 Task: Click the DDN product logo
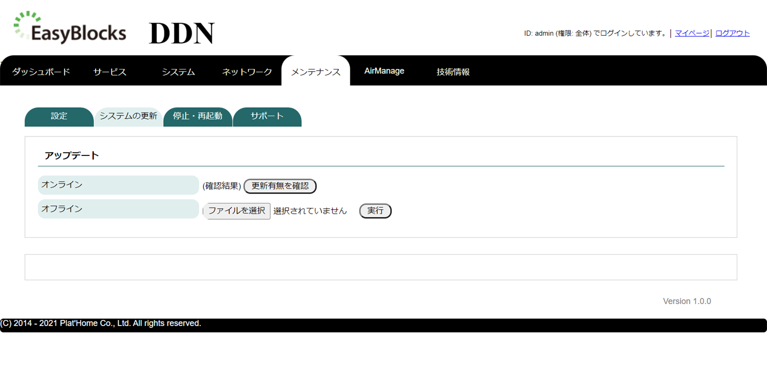point(181,32)
